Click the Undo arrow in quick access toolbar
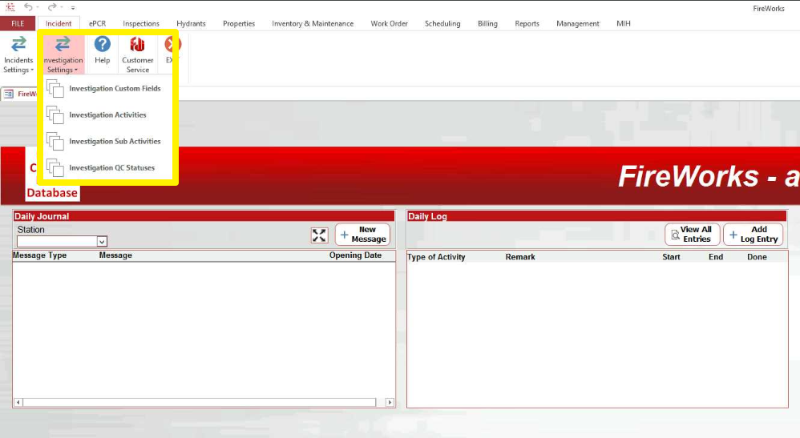The width and height of the screenshot is (800, 438). (x=29, y=7)
